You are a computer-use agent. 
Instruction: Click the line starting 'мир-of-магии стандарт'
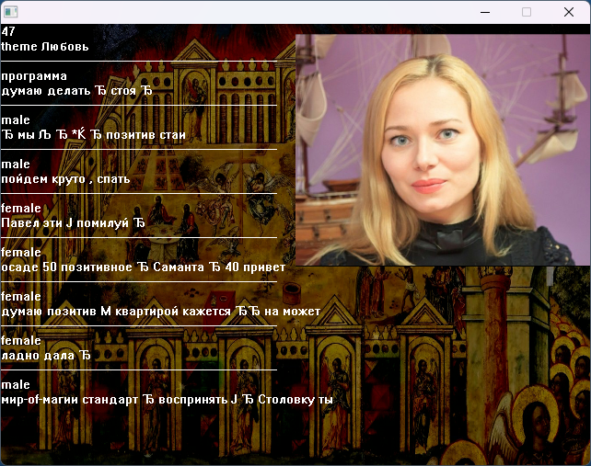pyautogui.click(x=167, y=400)
